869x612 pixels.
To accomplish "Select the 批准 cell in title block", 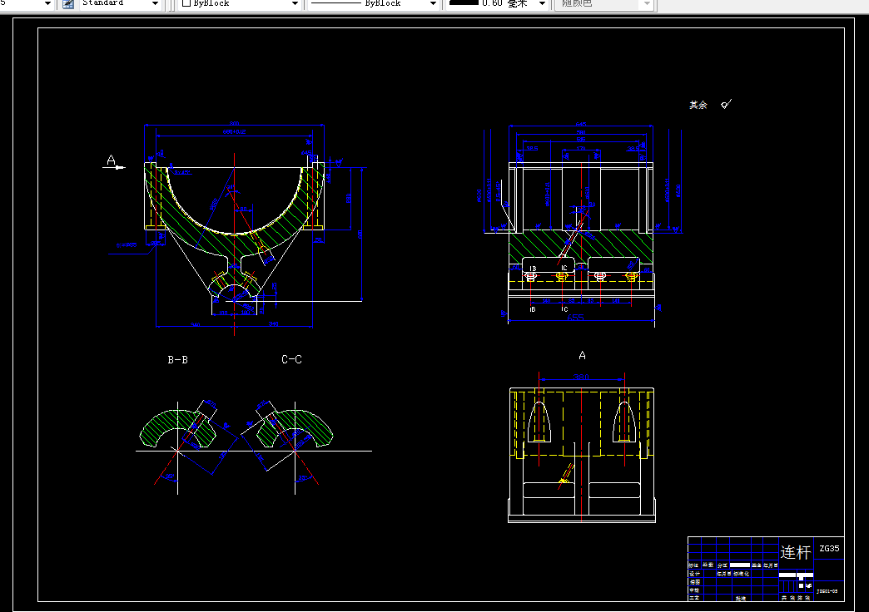I will (x=741, y=598).
